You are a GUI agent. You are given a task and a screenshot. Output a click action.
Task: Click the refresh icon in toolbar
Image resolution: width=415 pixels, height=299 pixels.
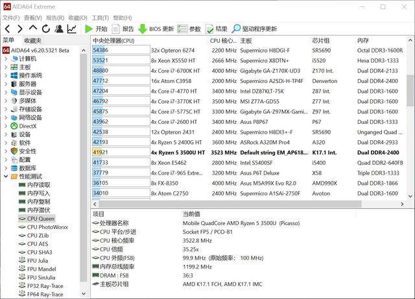coord(46,29)
